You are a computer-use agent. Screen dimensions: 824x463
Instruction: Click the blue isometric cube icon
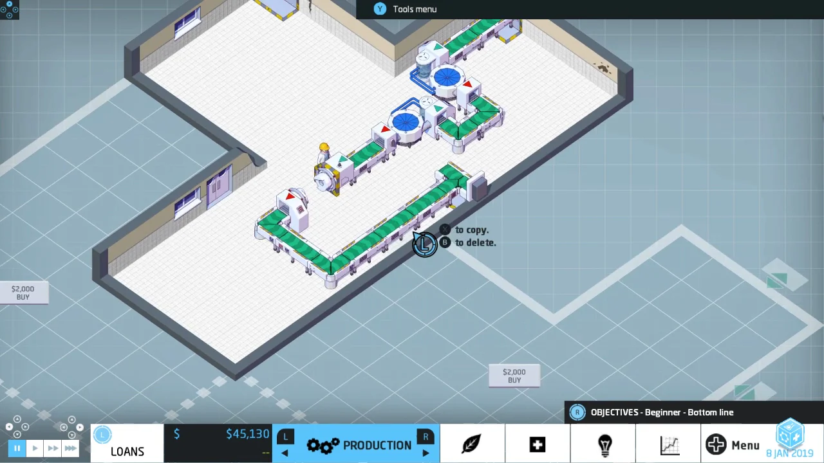click(x=791, y=433)
